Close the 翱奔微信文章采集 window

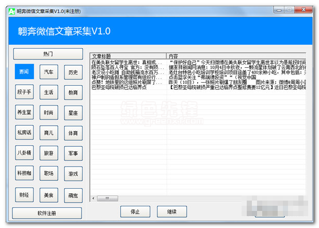tap(304, 10)
